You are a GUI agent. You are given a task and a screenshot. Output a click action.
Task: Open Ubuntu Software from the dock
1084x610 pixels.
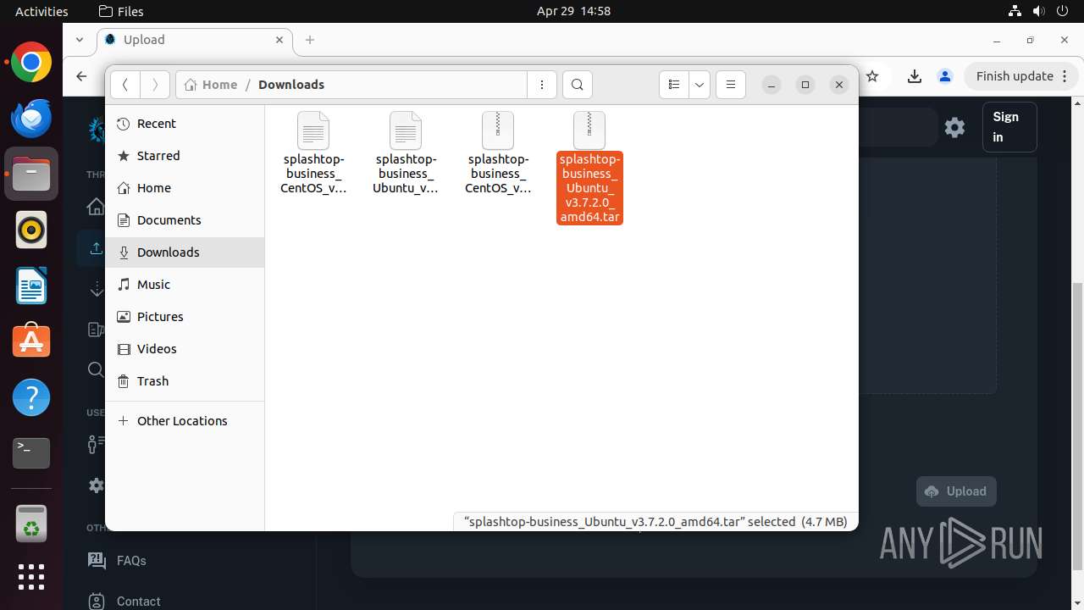pyautogui.click(x=31, y=341)
